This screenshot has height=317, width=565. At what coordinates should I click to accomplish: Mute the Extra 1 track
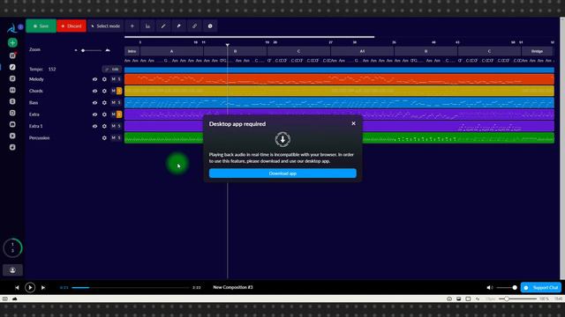[114, 126]
